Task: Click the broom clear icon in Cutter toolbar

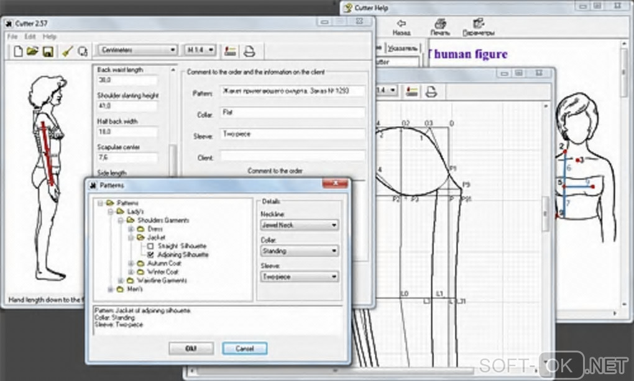Action: point(67,52)
